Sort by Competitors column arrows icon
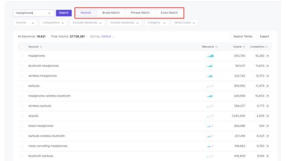 coord(267,47)
